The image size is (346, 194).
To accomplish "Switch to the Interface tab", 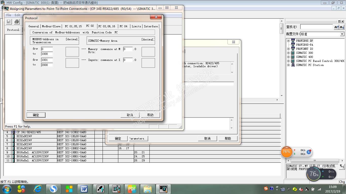I will point(151,26).
